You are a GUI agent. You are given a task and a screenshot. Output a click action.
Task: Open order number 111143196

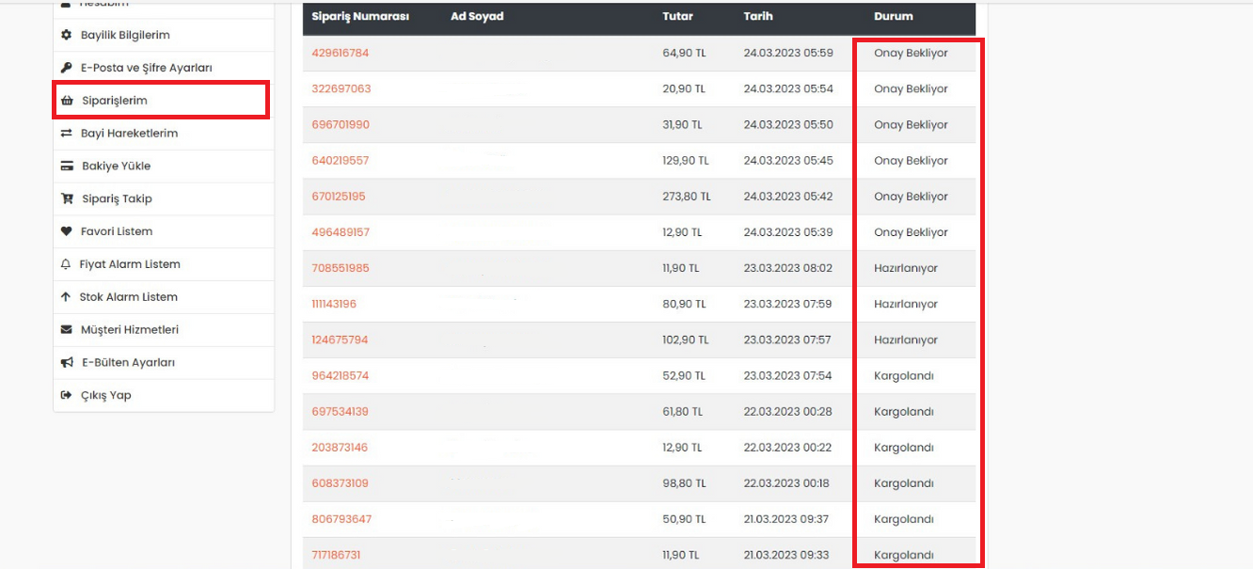tap(334, 304)
